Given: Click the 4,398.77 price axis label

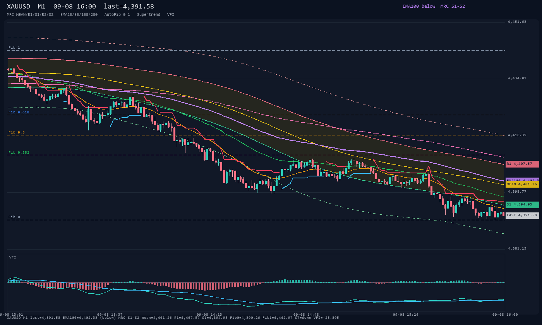Looking at the screenshot, I should tap(517, 192).
